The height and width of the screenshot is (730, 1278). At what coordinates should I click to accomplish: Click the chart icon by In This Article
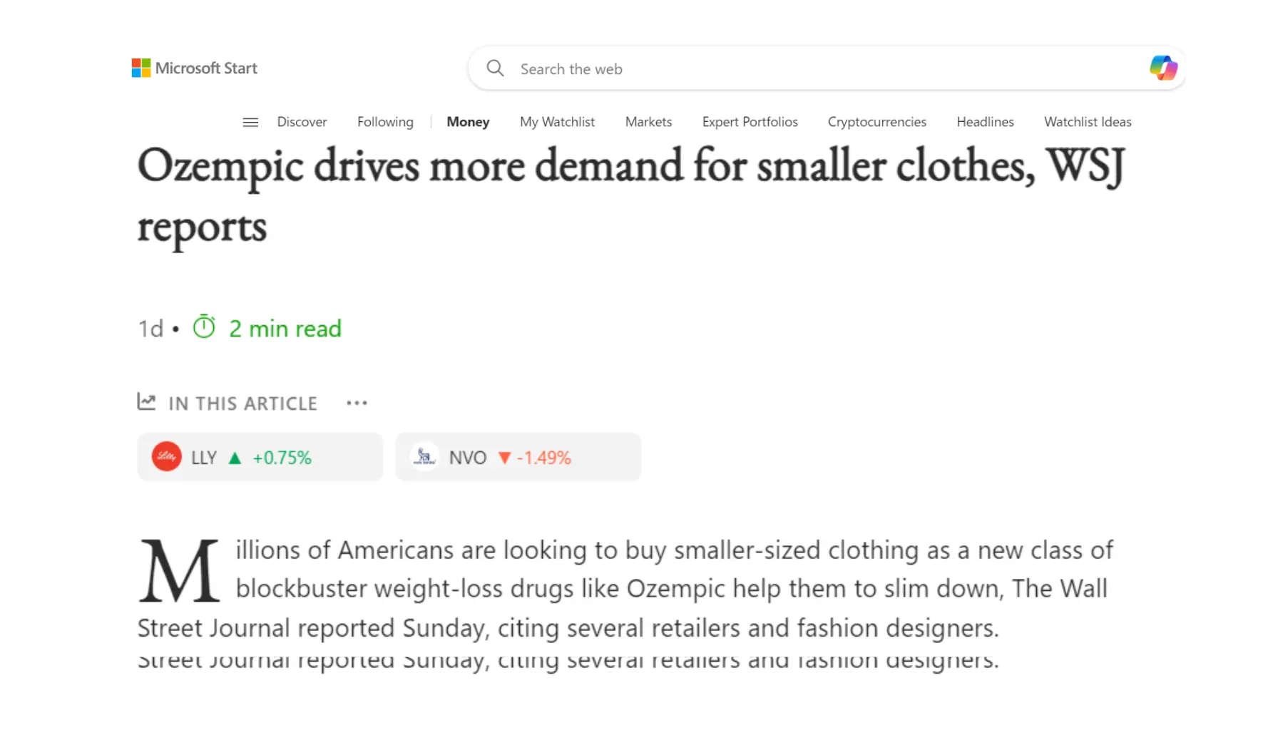click(146, 402)
